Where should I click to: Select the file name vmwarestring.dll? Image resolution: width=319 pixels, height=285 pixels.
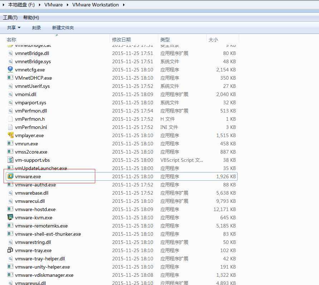pos(33,242)
